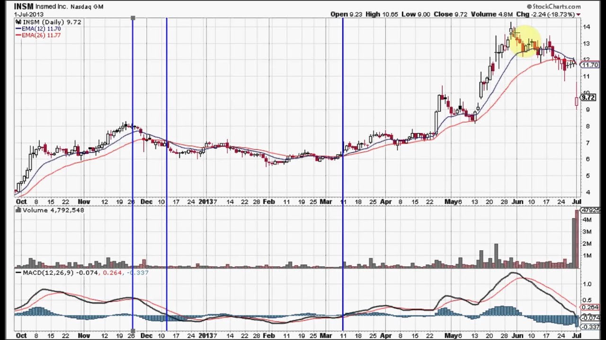Click the bar-chart icon beside Volume 4,792,548
The image size is (606, 340).
18,210
